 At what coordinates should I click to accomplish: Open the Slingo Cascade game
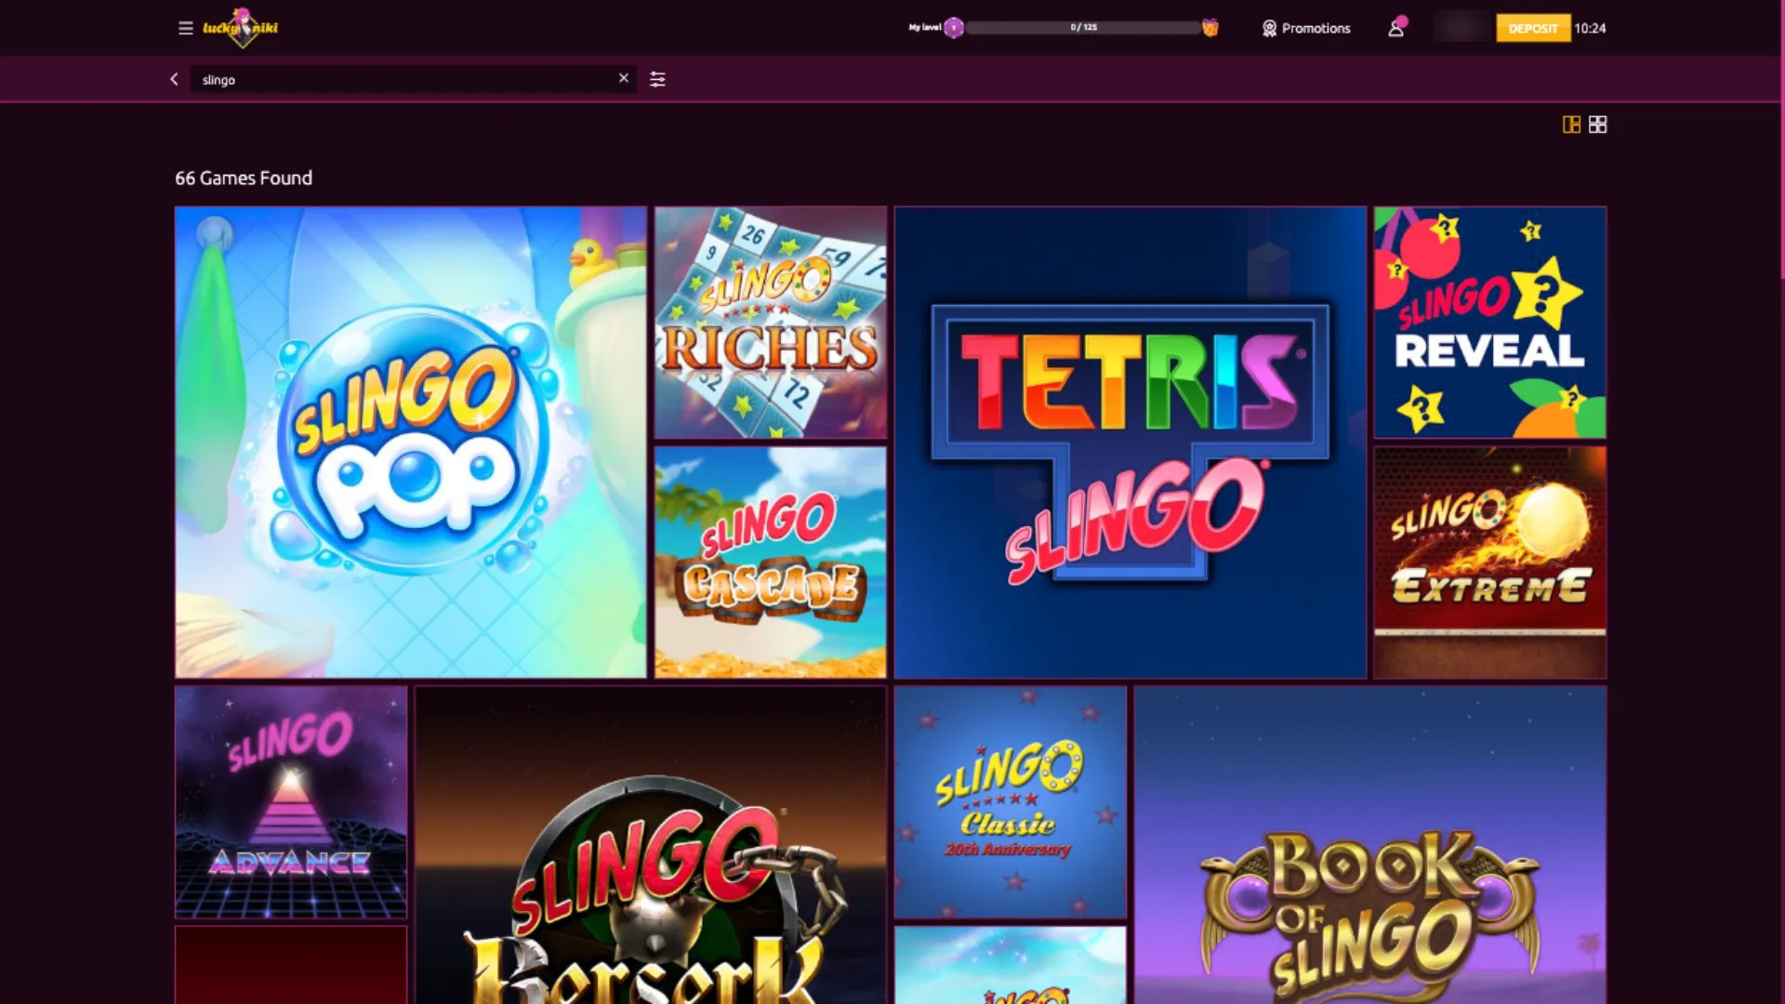771,562
